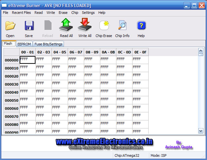Click the 000010 row header

click(x=12, y=68)
